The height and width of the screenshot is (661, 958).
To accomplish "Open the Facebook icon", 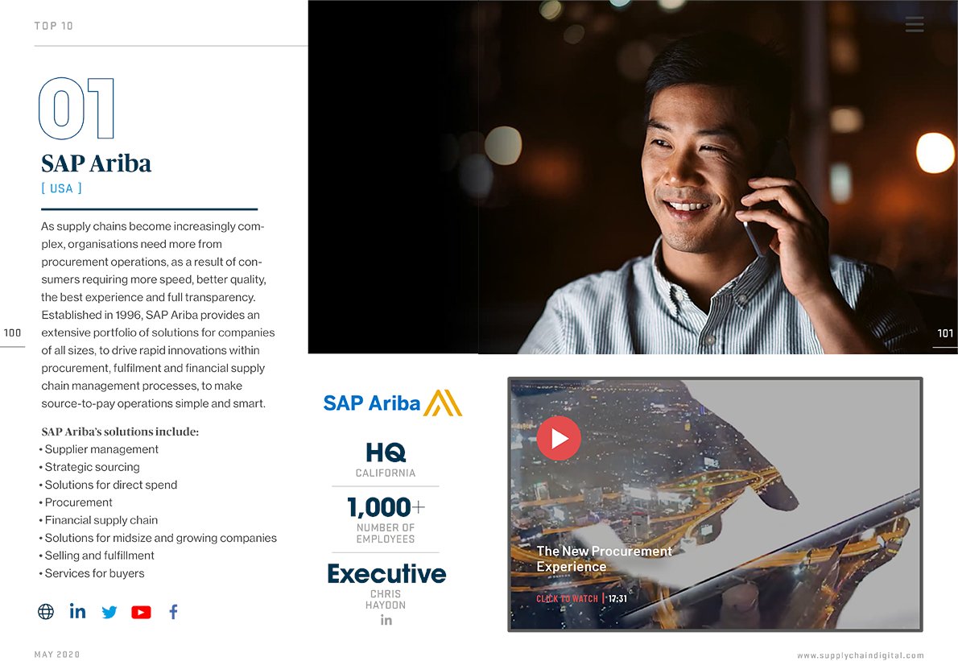I will click(x=174, y=612).
